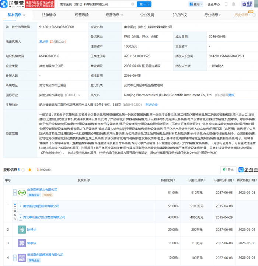
Task: Open 南京医药湖北有限公司 shareholder link
Action: pos(42,190)
